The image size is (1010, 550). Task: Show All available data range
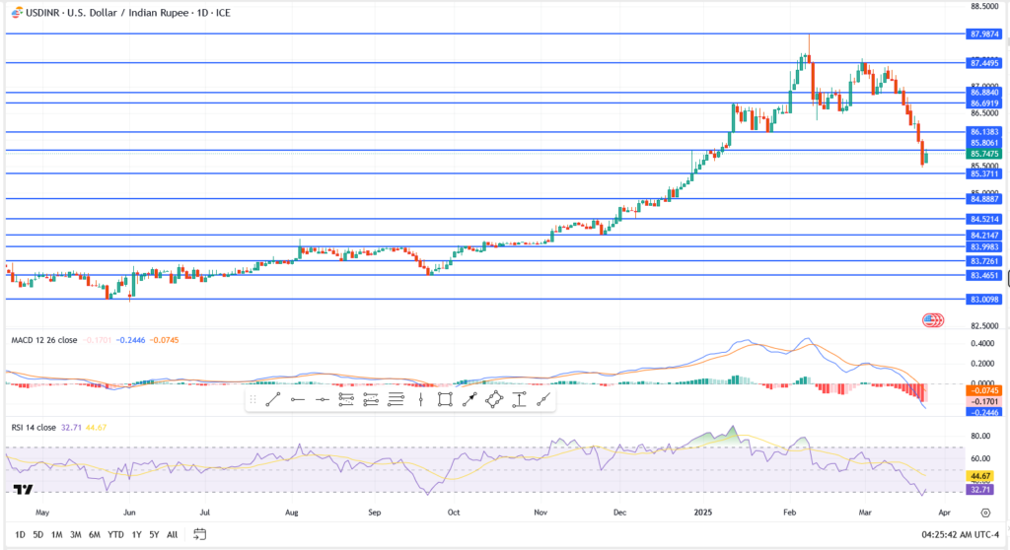tap(172, 534)
